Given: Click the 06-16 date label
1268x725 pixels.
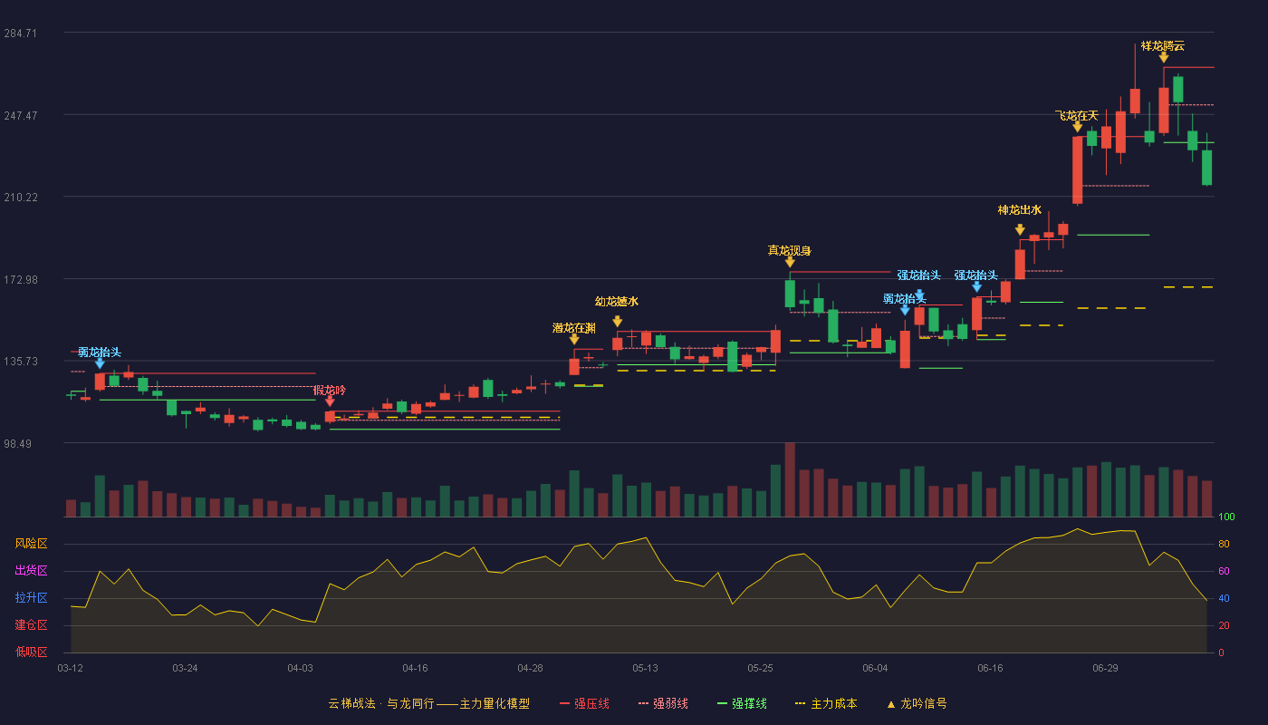Looking at the screenshot, I should point(990,668).
